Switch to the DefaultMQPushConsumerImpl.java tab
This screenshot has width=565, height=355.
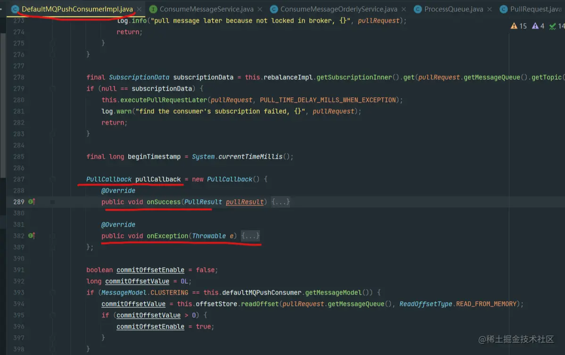[77, 9]
